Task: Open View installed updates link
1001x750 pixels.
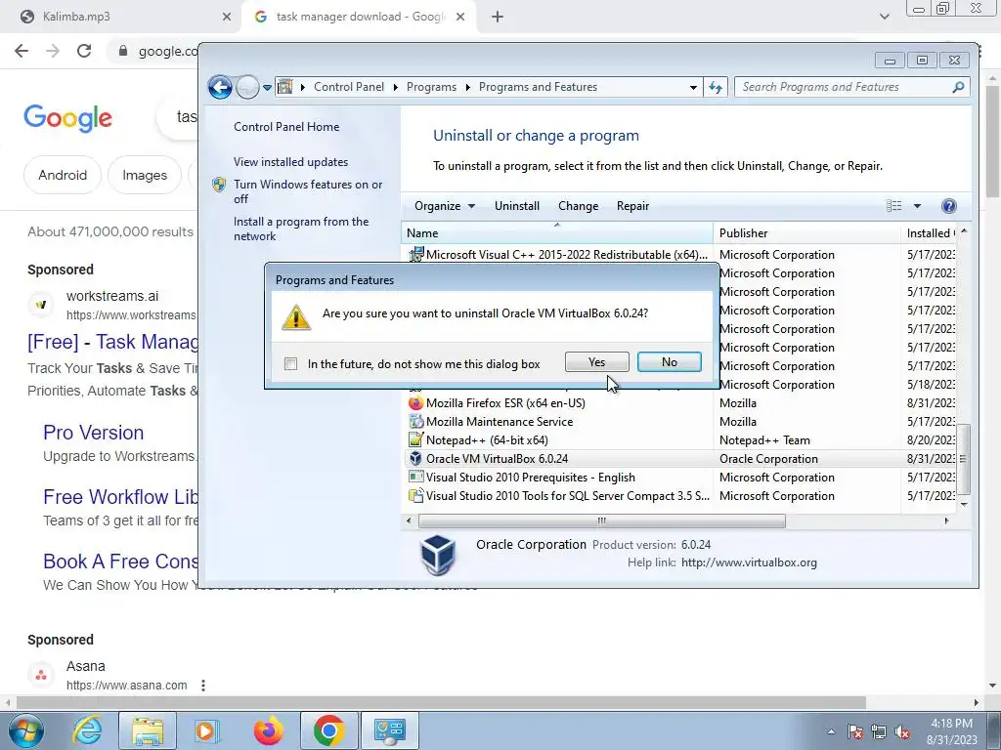Action: pos(290,162)
